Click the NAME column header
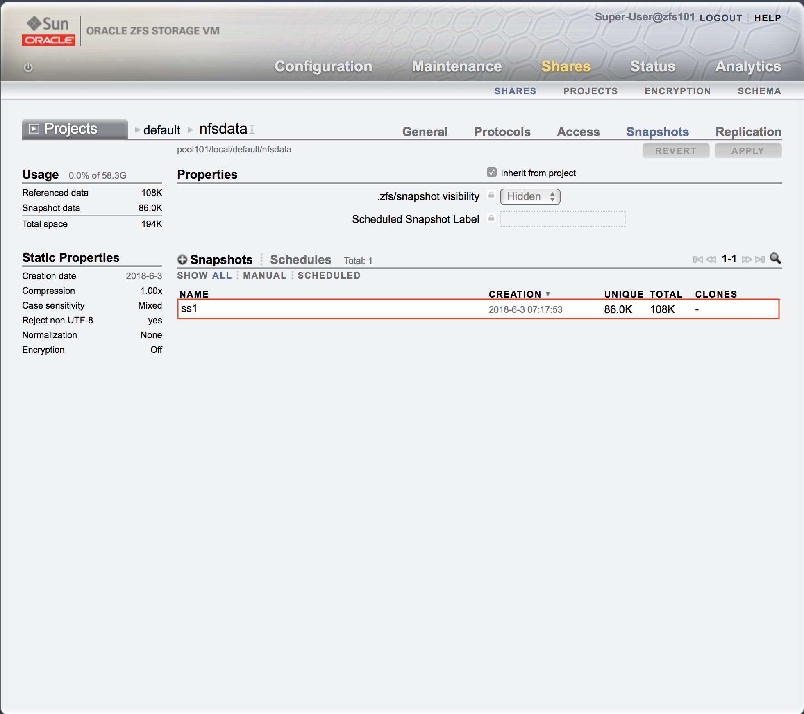Image resolution: width=804 pixels, height=714 pixels. tap(194, 294)
